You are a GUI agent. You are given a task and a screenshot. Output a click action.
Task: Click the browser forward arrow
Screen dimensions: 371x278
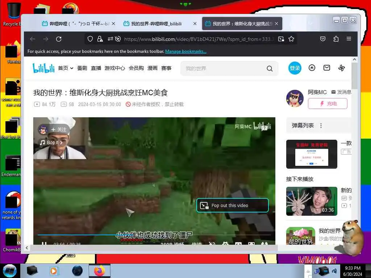coord(46,39)
